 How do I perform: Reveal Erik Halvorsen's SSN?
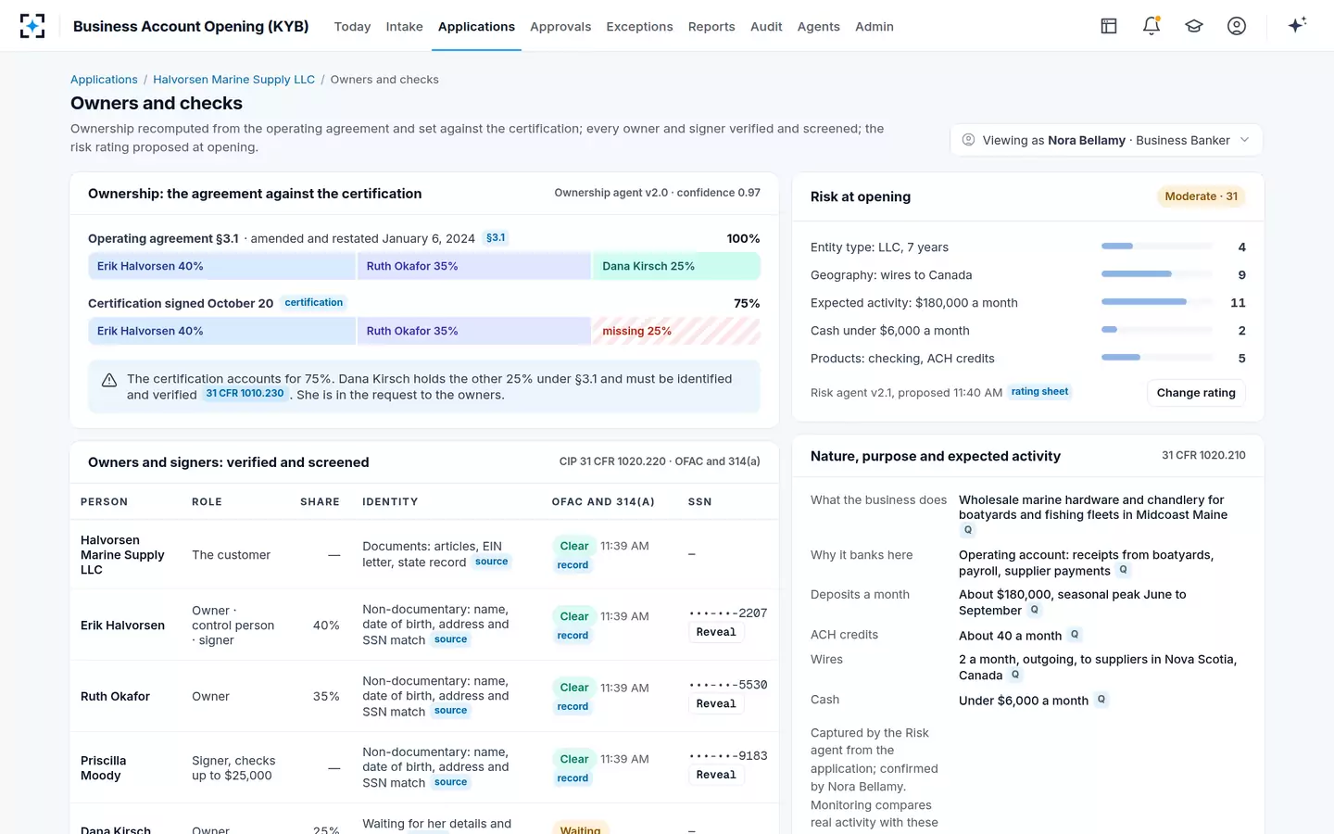pos(716,632)
